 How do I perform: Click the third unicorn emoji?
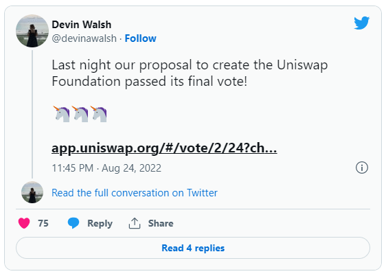click(98, 114)
